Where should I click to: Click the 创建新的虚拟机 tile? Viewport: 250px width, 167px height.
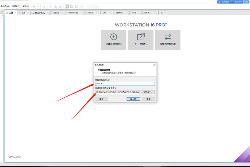coord(114,40)
